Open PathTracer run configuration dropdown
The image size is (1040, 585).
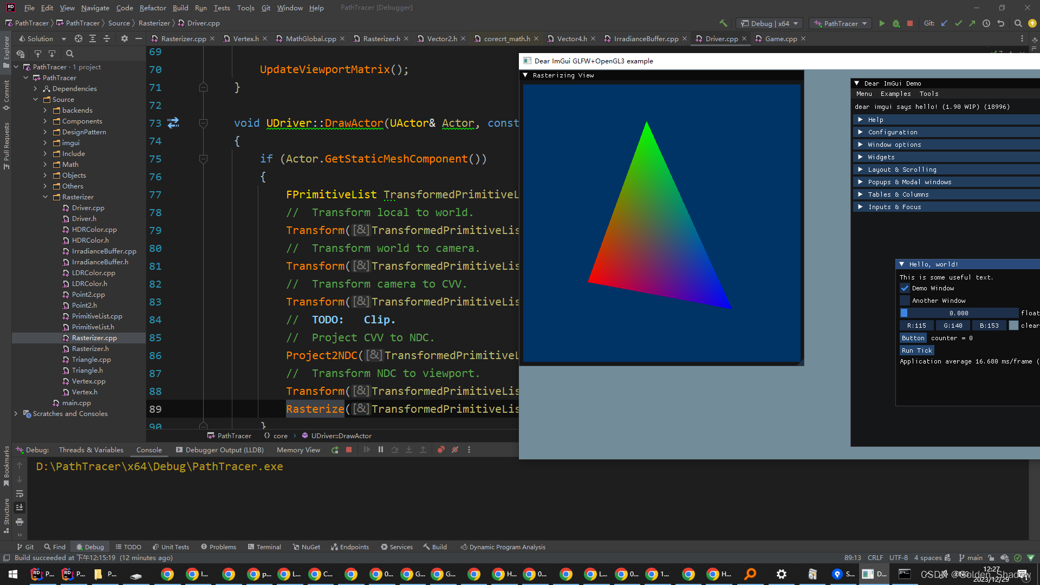841,23
